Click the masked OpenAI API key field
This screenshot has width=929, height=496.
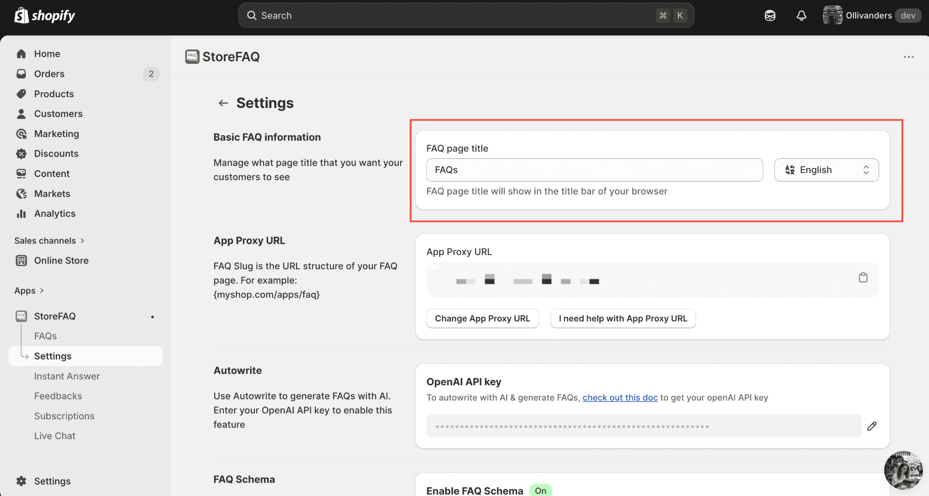644,426
